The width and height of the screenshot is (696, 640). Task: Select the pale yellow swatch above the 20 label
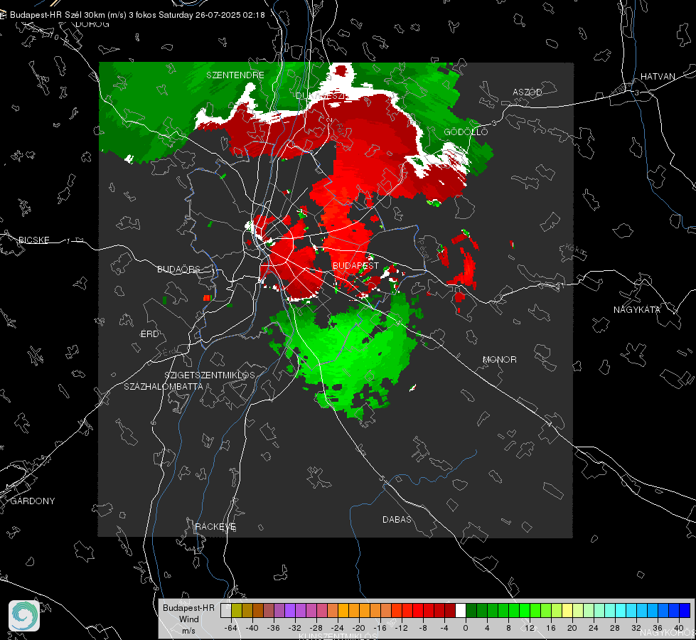point(568,610)
